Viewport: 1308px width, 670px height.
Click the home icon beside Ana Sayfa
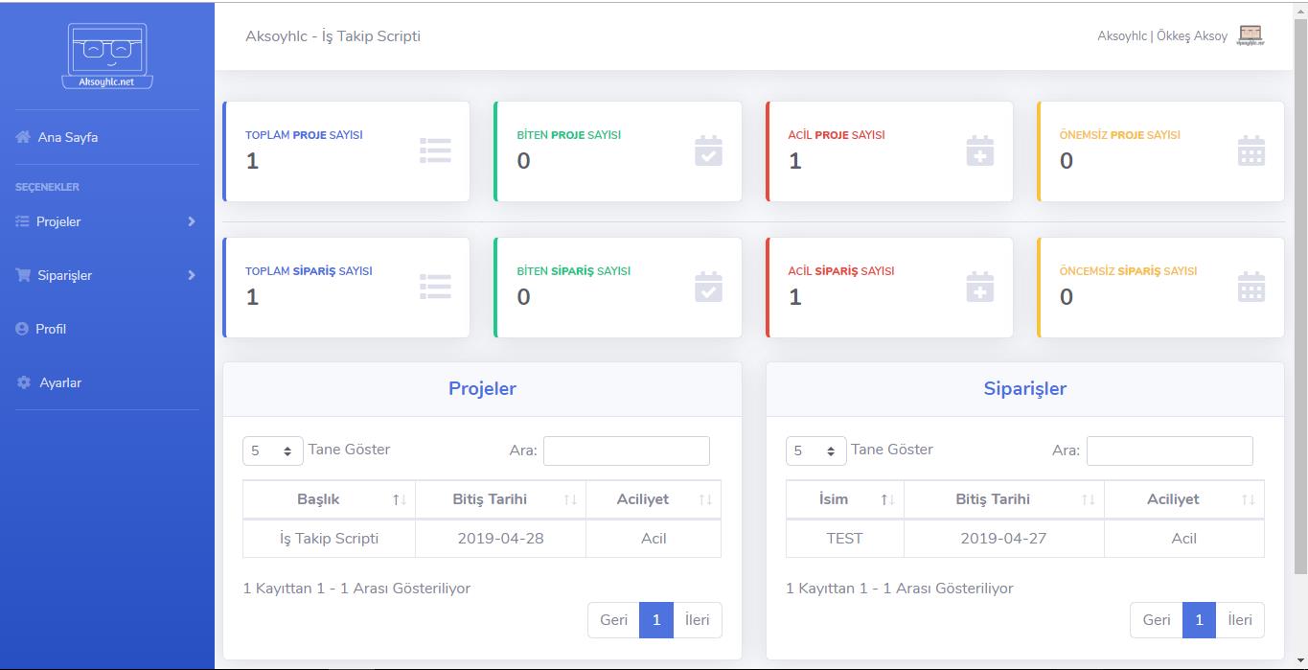(23, 137)
